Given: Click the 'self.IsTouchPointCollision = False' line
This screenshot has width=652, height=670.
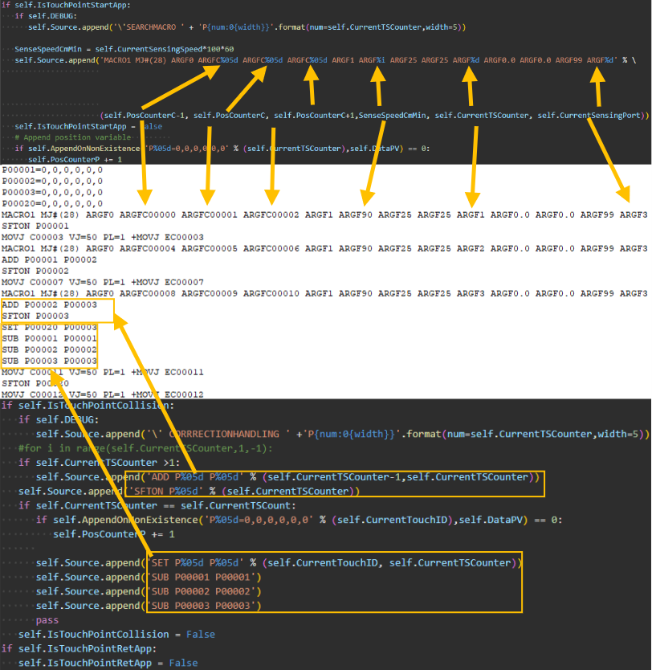Looking at the screenshot, I should click(x=116, y=634).
